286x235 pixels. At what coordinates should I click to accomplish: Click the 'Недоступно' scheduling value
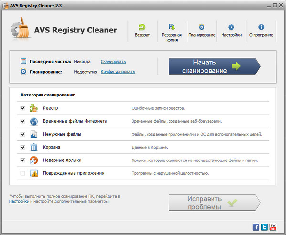coord(85,72)
